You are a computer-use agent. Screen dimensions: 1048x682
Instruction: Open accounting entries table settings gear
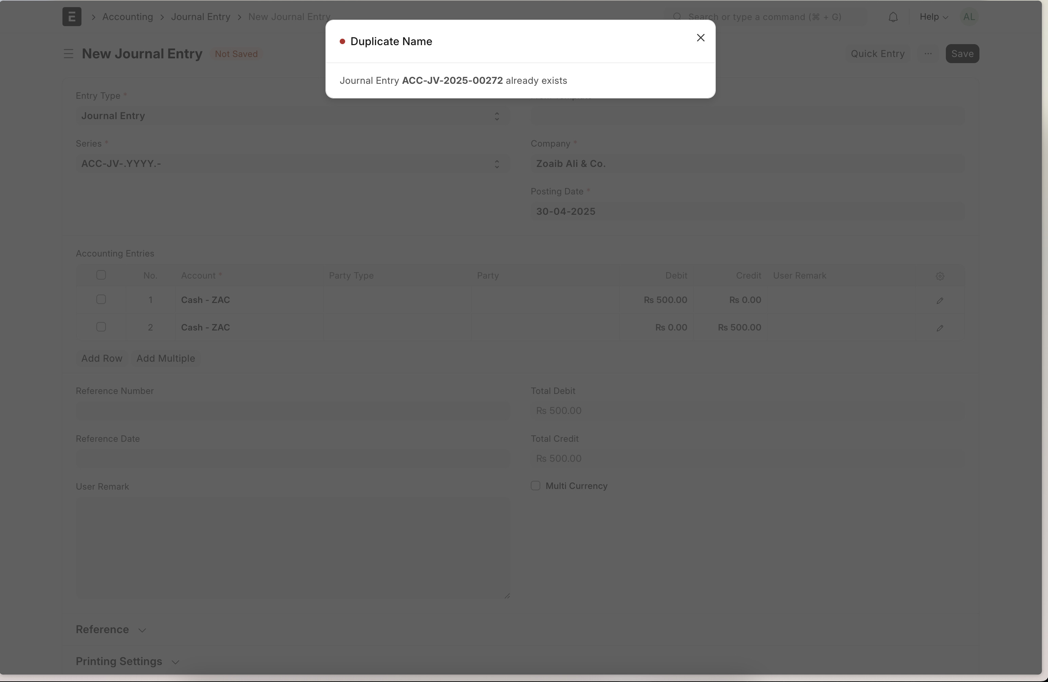point(940,276)
